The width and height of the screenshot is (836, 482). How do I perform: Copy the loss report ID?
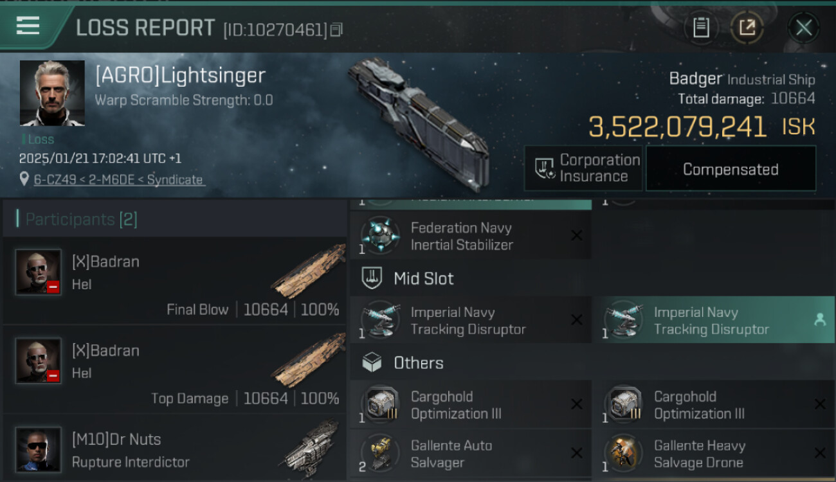point(336,30)
